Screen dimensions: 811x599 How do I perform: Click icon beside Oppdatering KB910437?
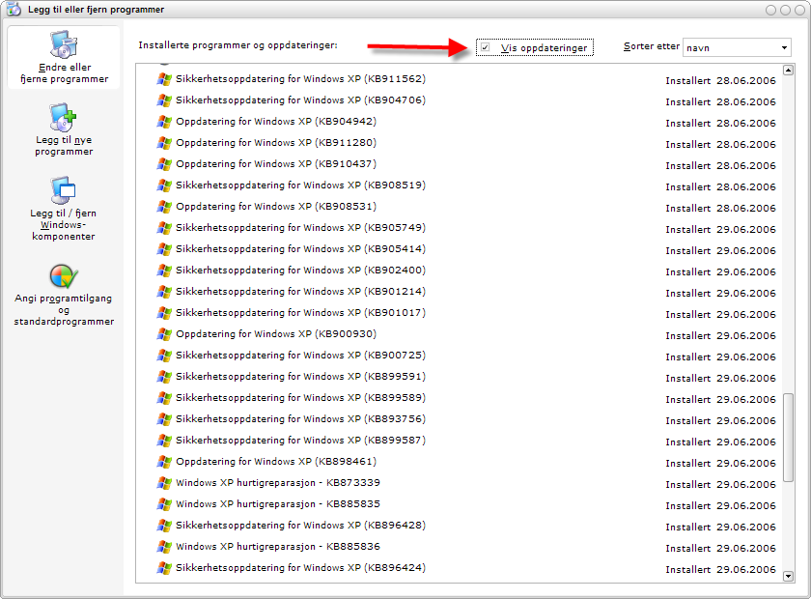pyautogui.click(x=164, y=164)
